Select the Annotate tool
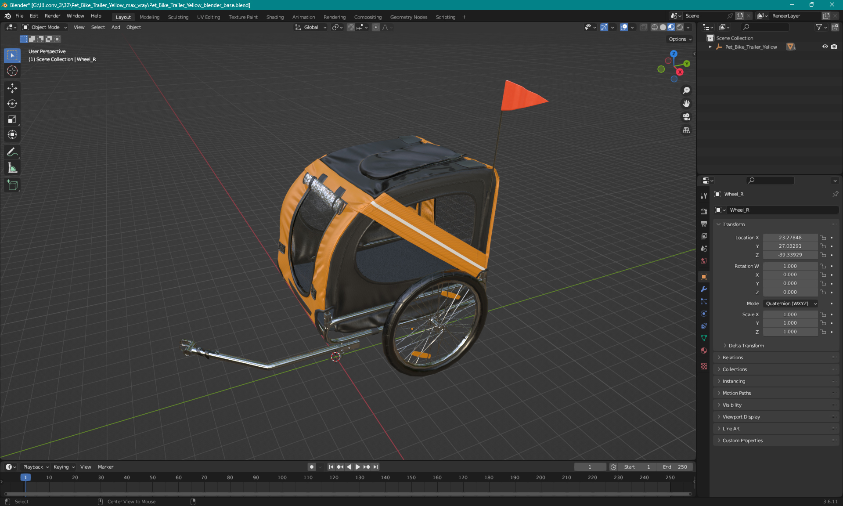 coord(12,152)
